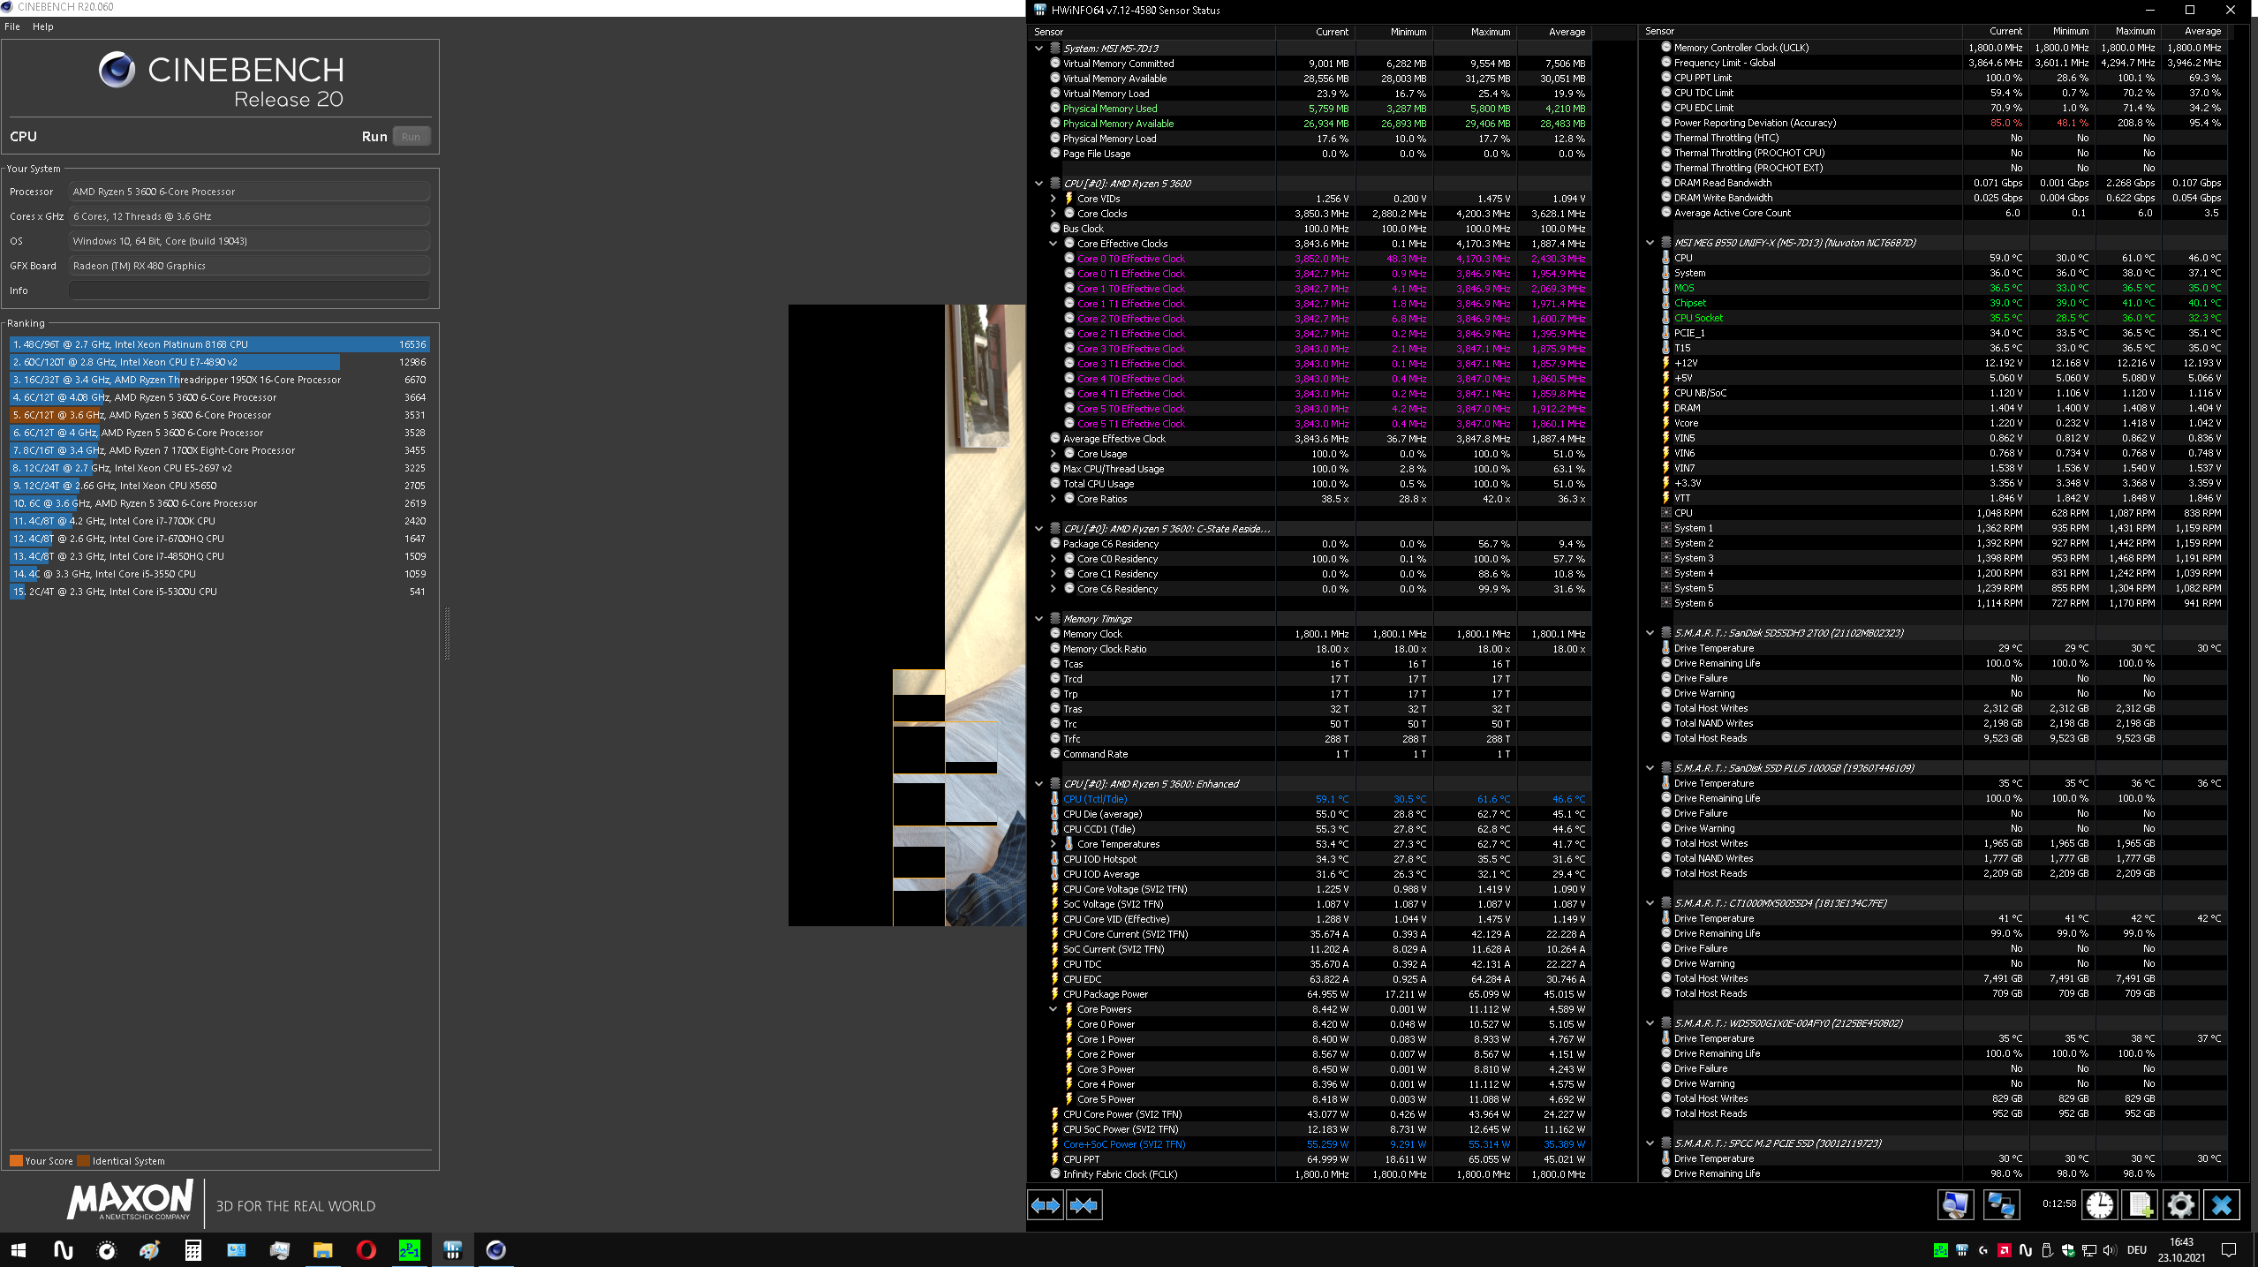Click the start logging sheet icon
Screen dimensions: 2258x1267
2141,1205
